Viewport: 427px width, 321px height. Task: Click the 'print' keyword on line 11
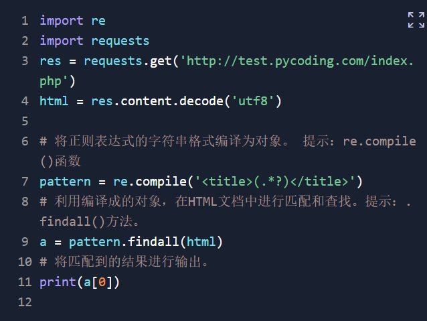[58, 282]
